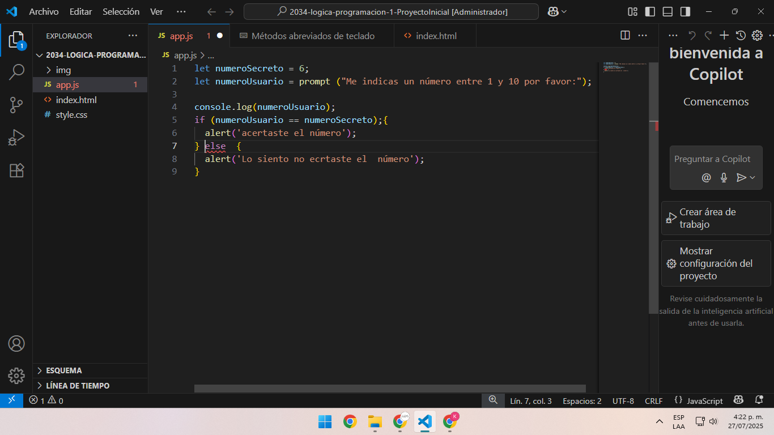This screenshot has height=435, width=774.
Task: Toggle secondary sidebar visibility
Action: pos(685,11)
